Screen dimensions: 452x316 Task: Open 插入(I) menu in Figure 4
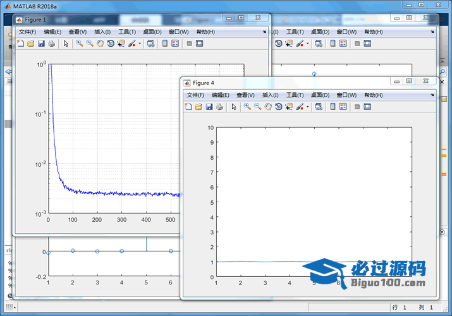[x=271, y=95]
